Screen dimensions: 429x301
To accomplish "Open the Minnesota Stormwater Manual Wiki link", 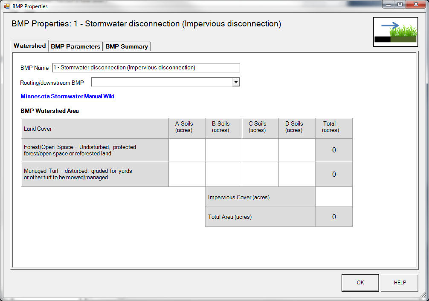I will pyautogui.click(x=67, y=97).
